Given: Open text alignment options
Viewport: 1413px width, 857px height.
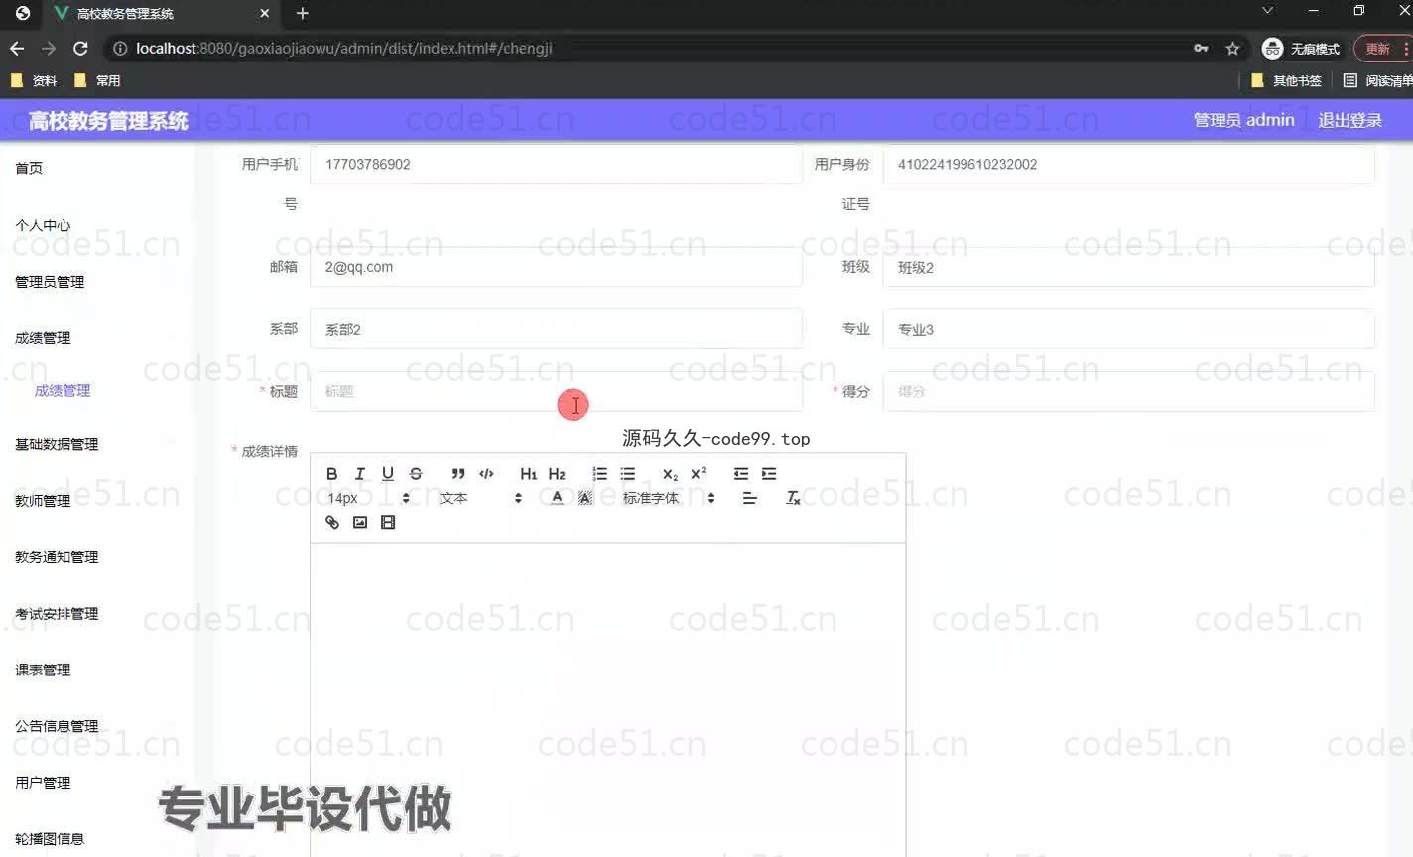Looking at the screenshot, I should (x=750, y=498).
